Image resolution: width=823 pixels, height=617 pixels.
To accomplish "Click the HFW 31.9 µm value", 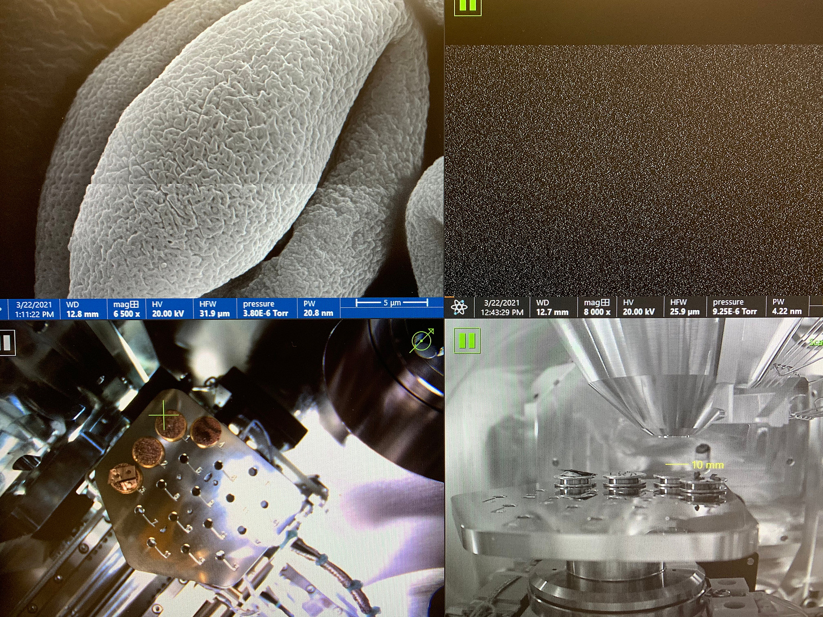I will 215,313.
